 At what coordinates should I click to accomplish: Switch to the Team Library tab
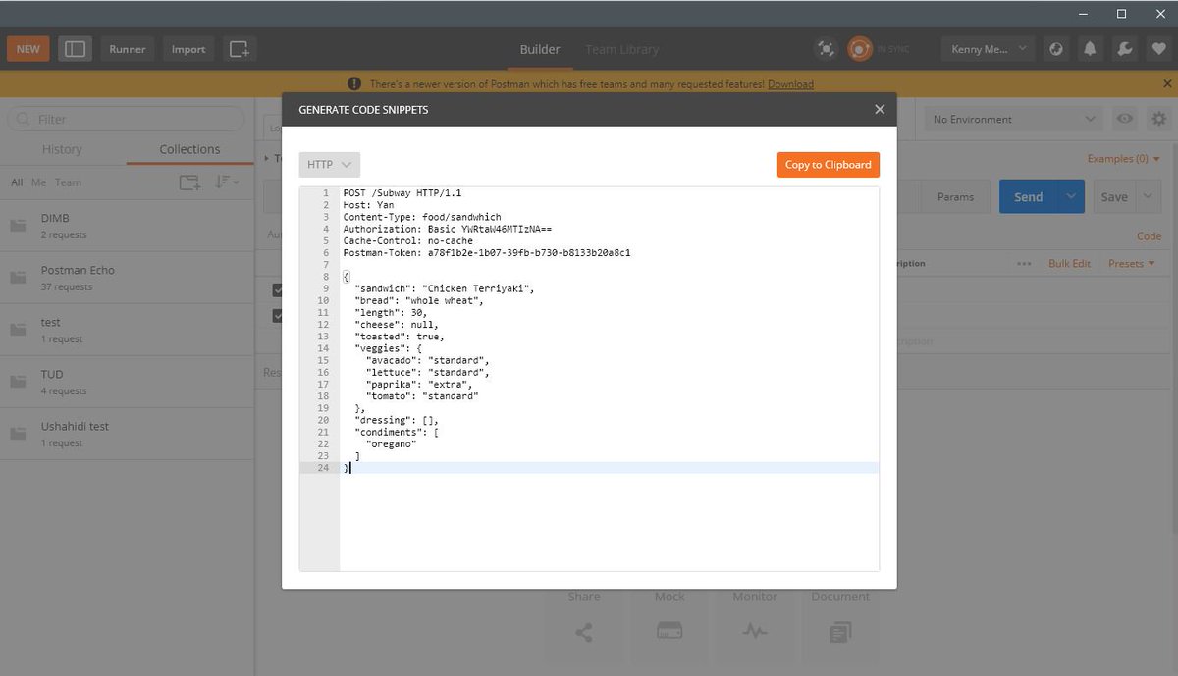tap(622, 49)
